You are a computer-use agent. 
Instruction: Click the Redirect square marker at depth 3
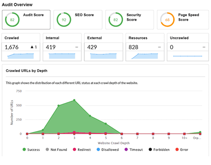tap(74, 132)
